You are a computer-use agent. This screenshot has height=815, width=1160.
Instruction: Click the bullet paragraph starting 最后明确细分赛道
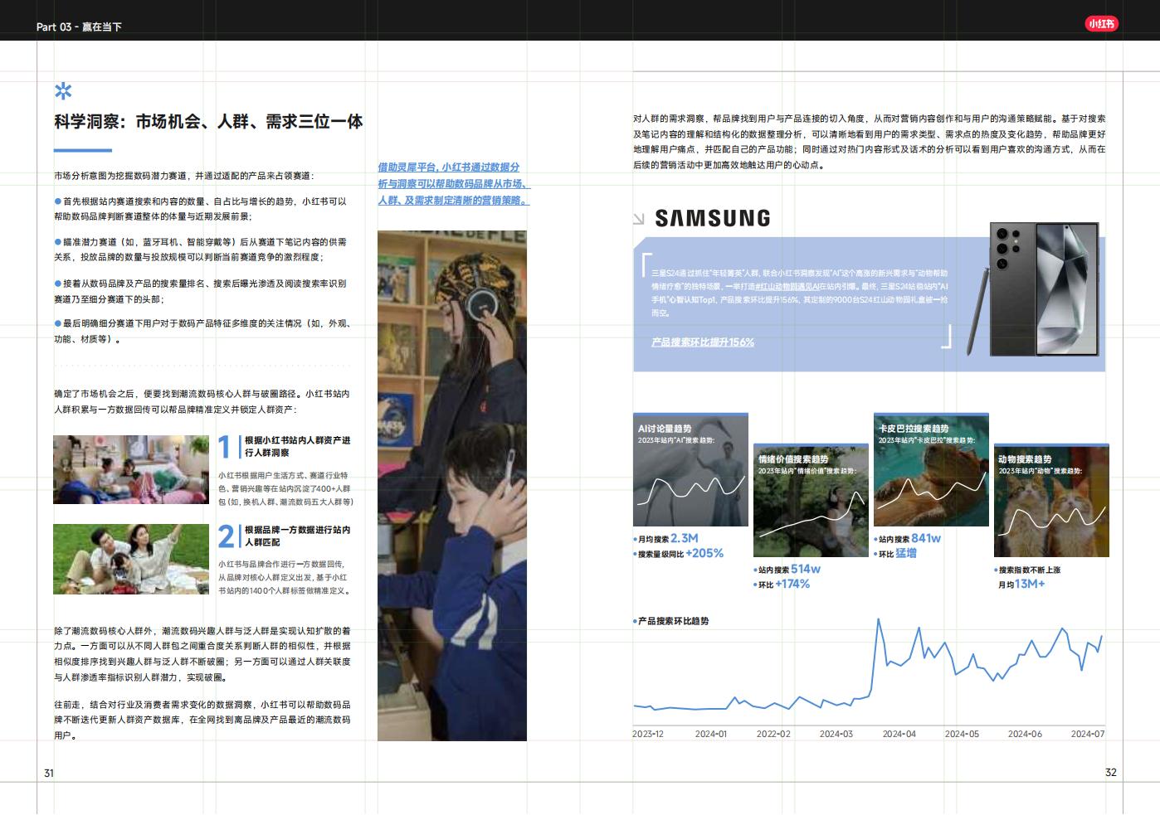point(202,331)
